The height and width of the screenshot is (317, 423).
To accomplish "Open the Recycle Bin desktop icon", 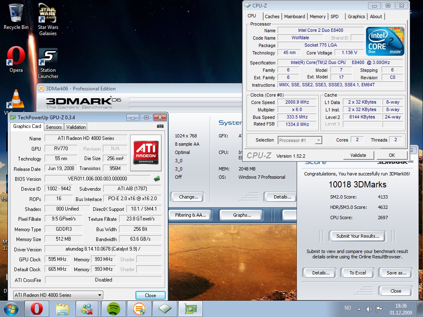I will pyautogui.click(x=16, y=16).
